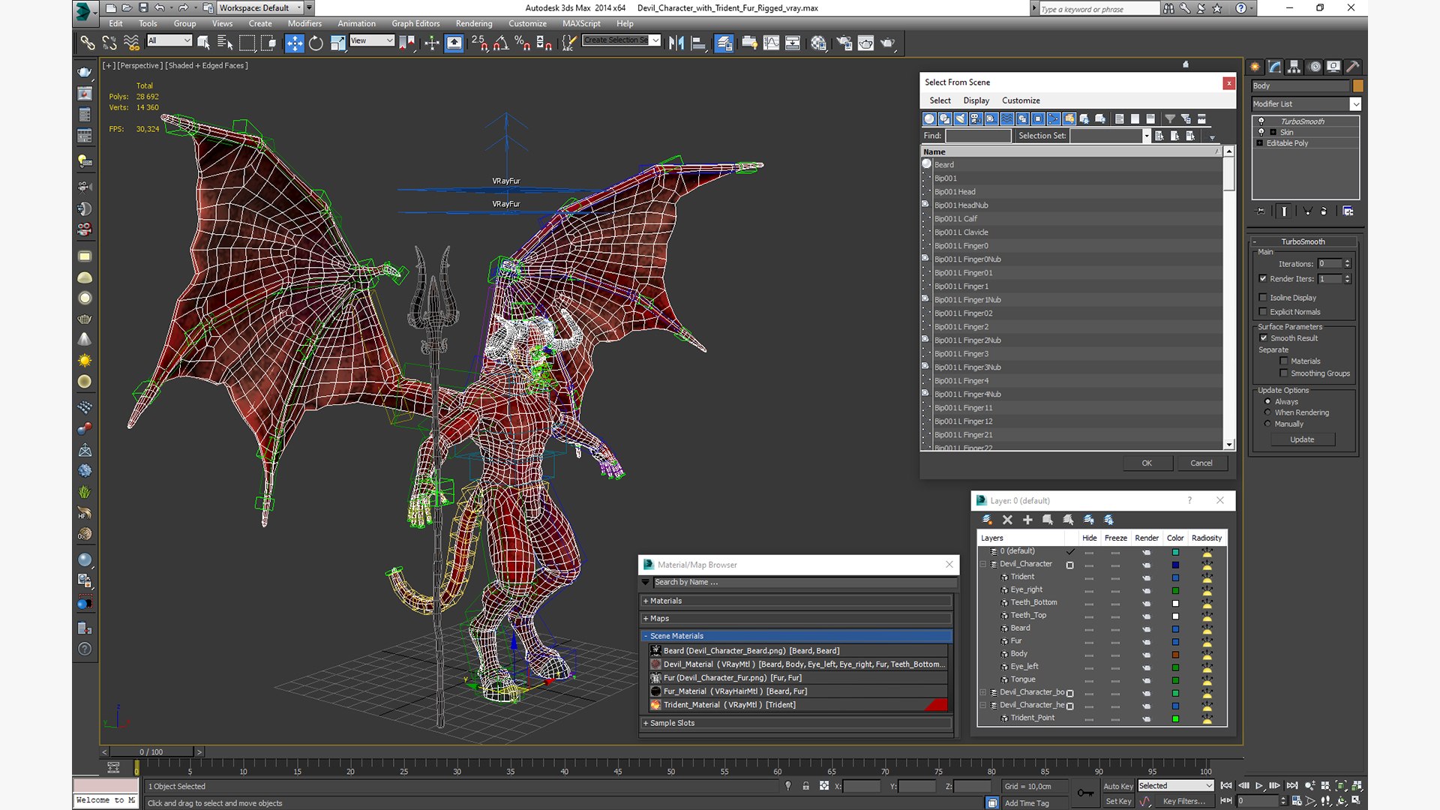Open the Modifiers menu
1440x810 pixels.
coord(304,23)
